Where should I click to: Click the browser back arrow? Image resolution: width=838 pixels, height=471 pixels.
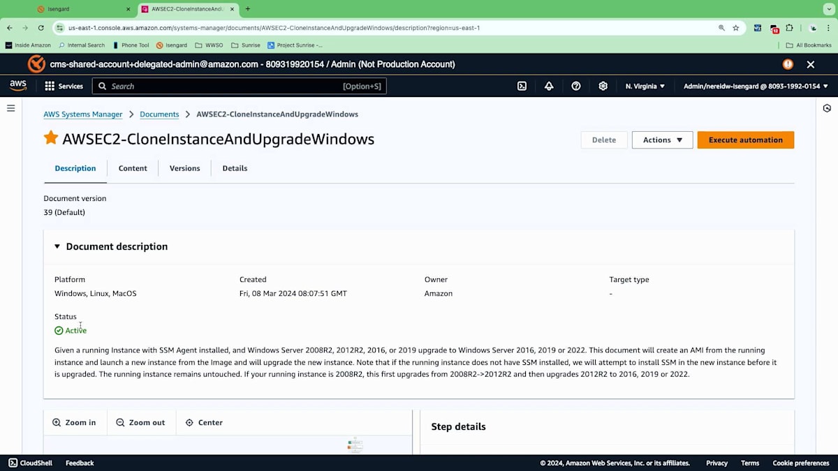point(10,28)
